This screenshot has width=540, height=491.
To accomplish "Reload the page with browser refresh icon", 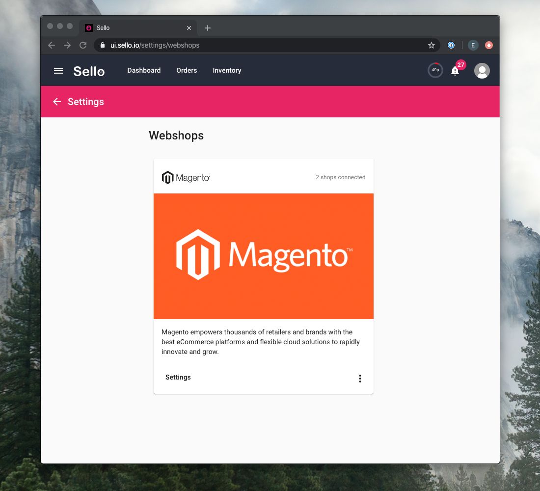I will 83,45.
